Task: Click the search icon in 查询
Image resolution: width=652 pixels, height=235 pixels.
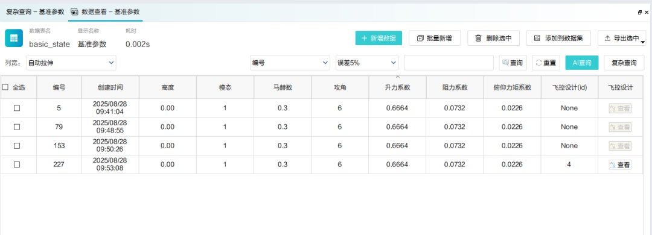Action: (x=506, y=63)
